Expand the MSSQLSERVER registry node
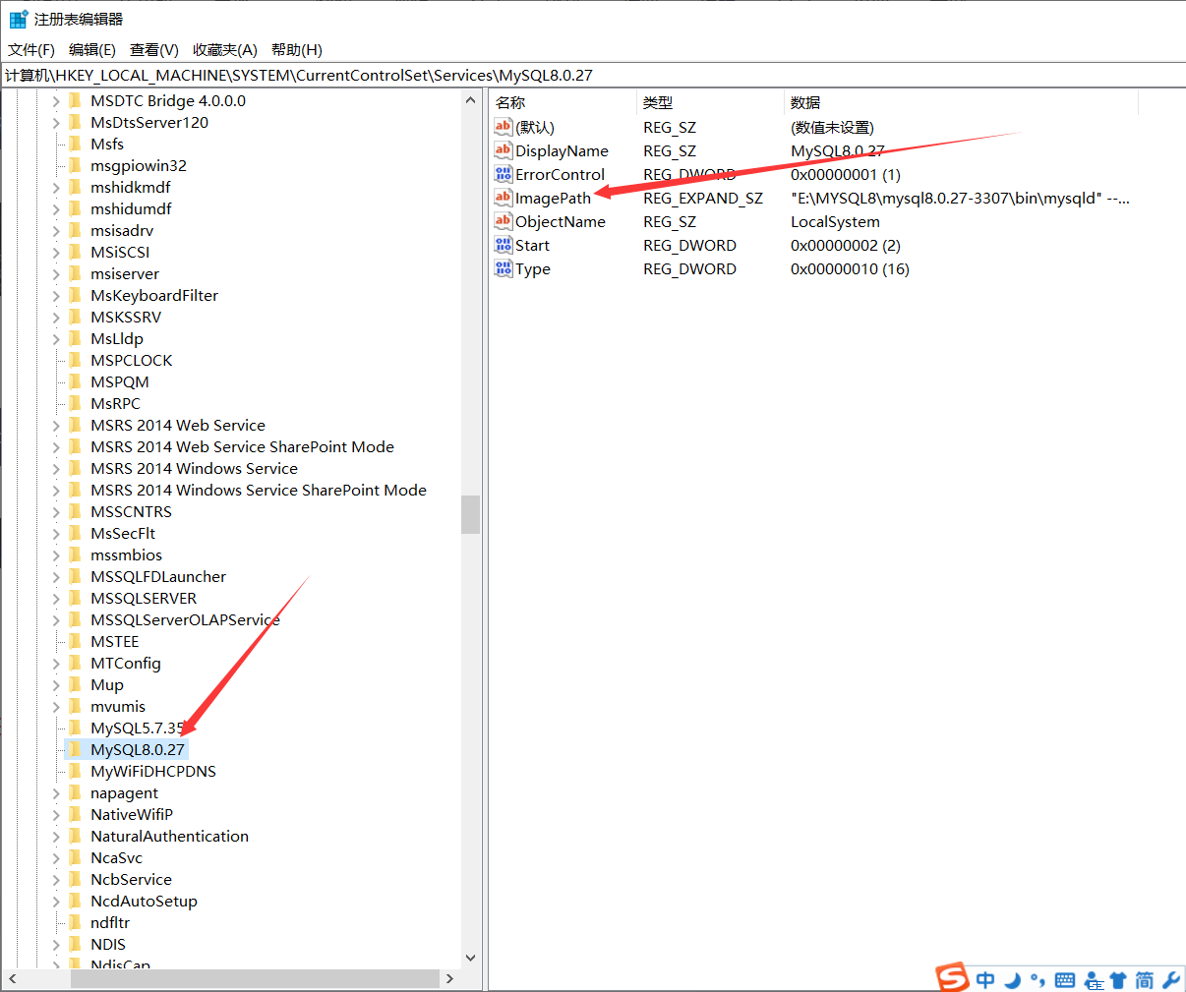The width and height of the screenshot is (1186, 992). pos(57,598)
